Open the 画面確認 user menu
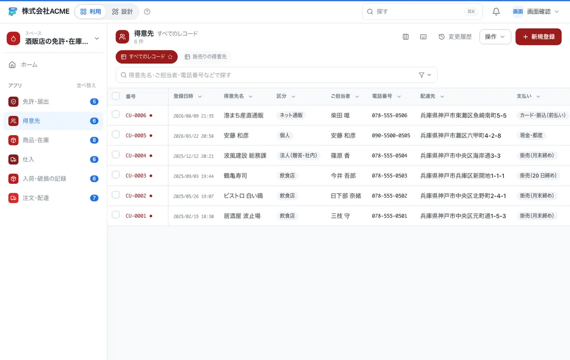The image size is (570, 360). 535,12
